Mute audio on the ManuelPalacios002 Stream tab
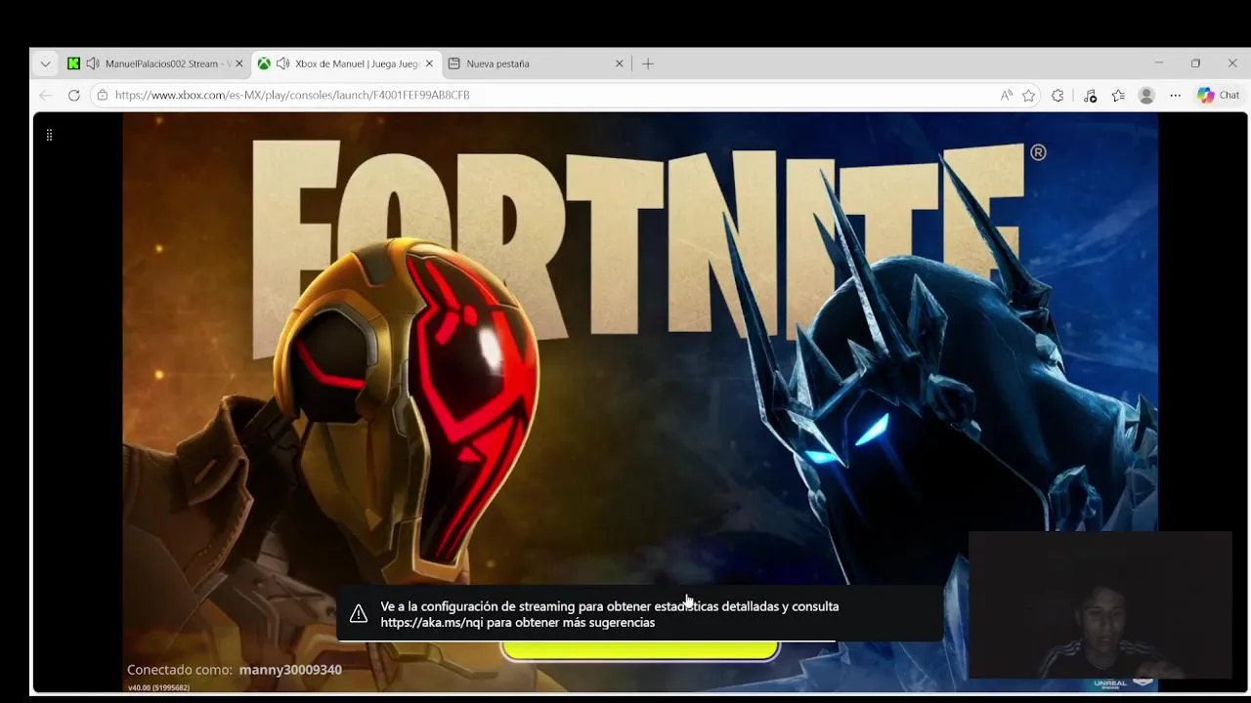The image size is (1251, 703). [x=93, y=63]
